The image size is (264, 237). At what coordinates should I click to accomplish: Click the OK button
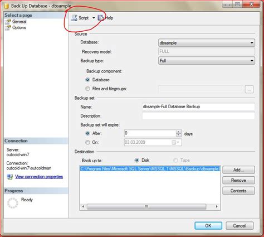[x=208, y=226]
